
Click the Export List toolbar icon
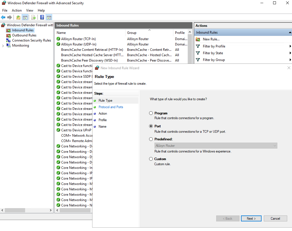[x=34, y=18]
